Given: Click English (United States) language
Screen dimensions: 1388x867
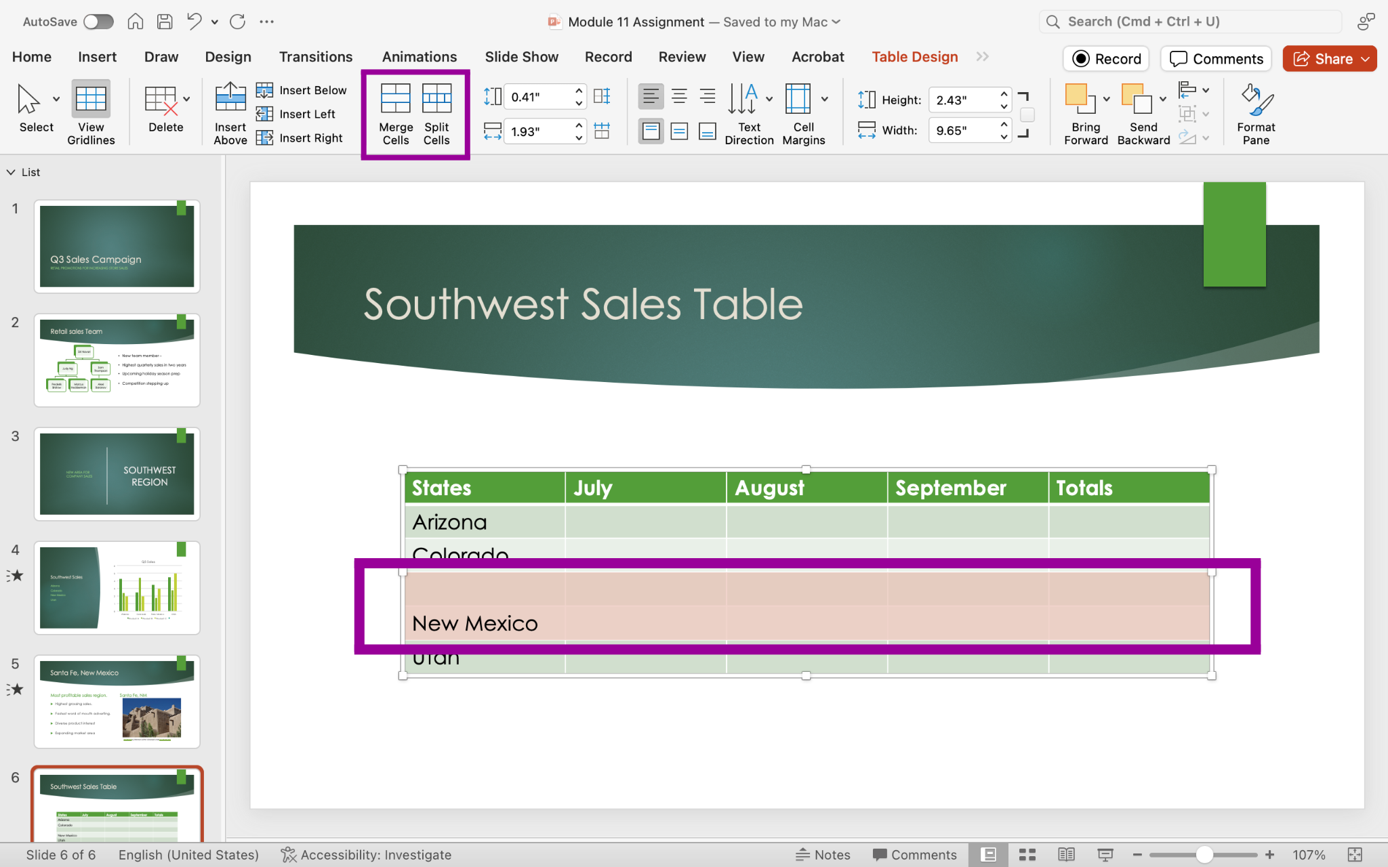Looking at the screenshot, I should 188,855.
